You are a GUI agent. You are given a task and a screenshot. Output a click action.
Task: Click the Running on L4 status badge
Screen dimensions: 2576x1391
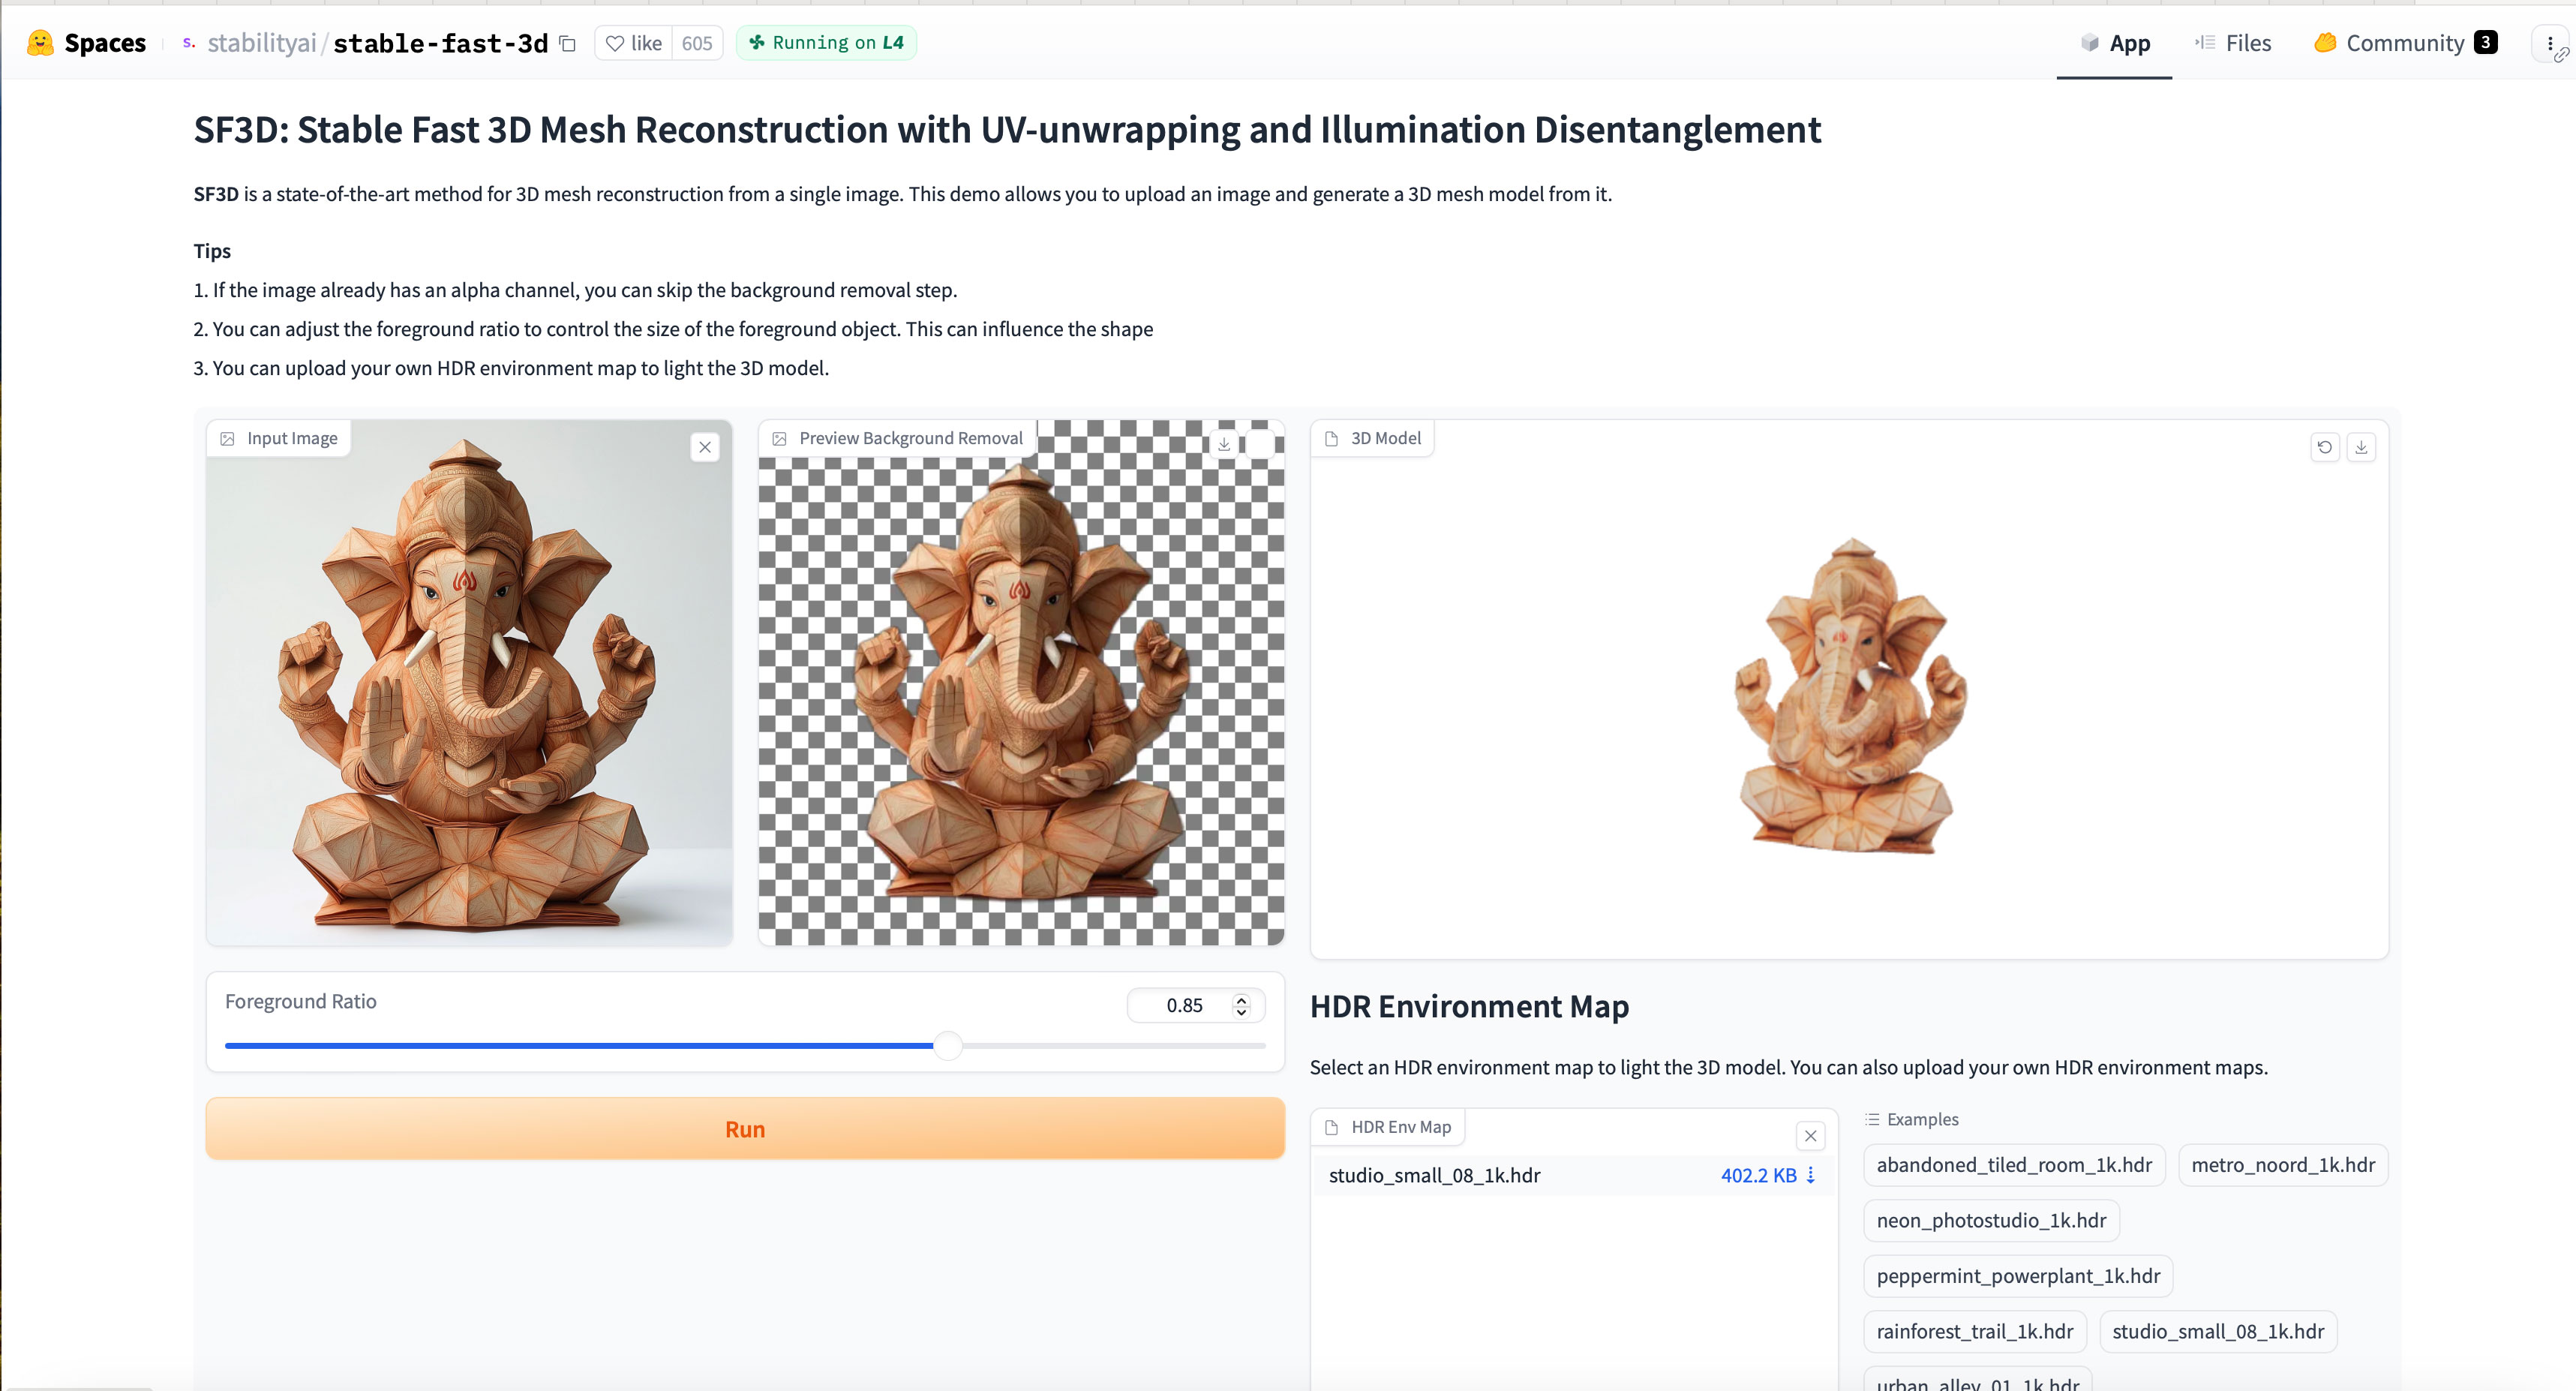[x=826, y=43]
